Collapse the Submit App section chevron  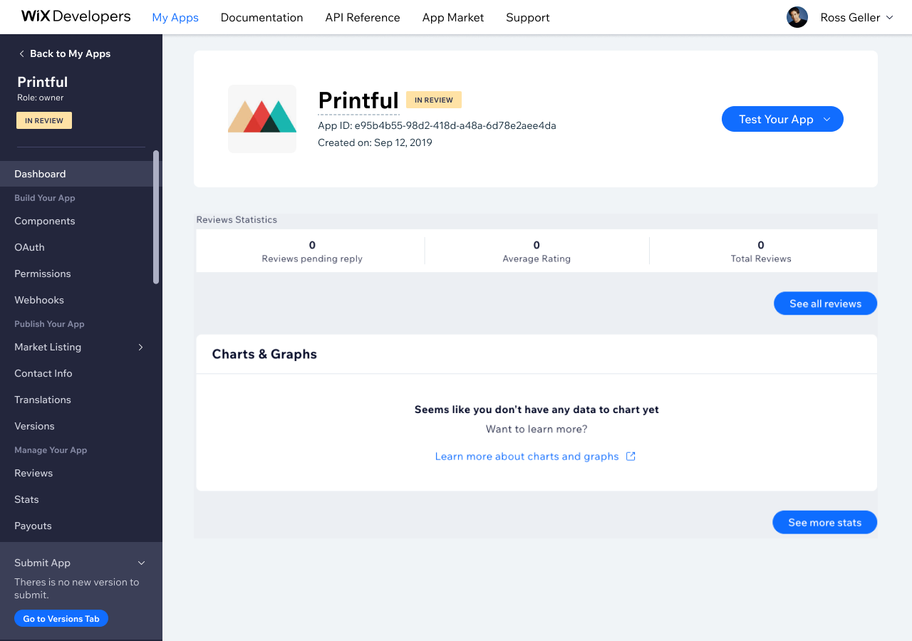141,563
